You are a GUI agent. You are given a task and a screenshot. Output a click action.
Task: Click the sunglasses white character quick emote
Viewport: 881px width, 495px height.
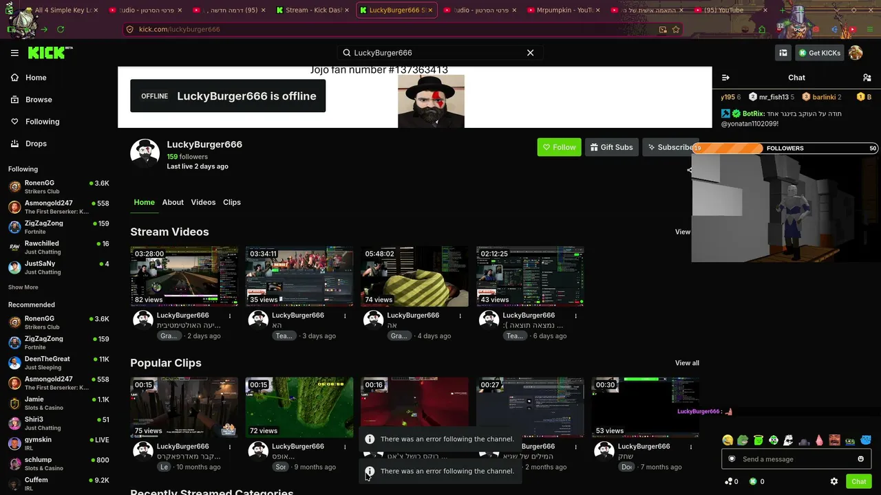click(x=788, y=440)
